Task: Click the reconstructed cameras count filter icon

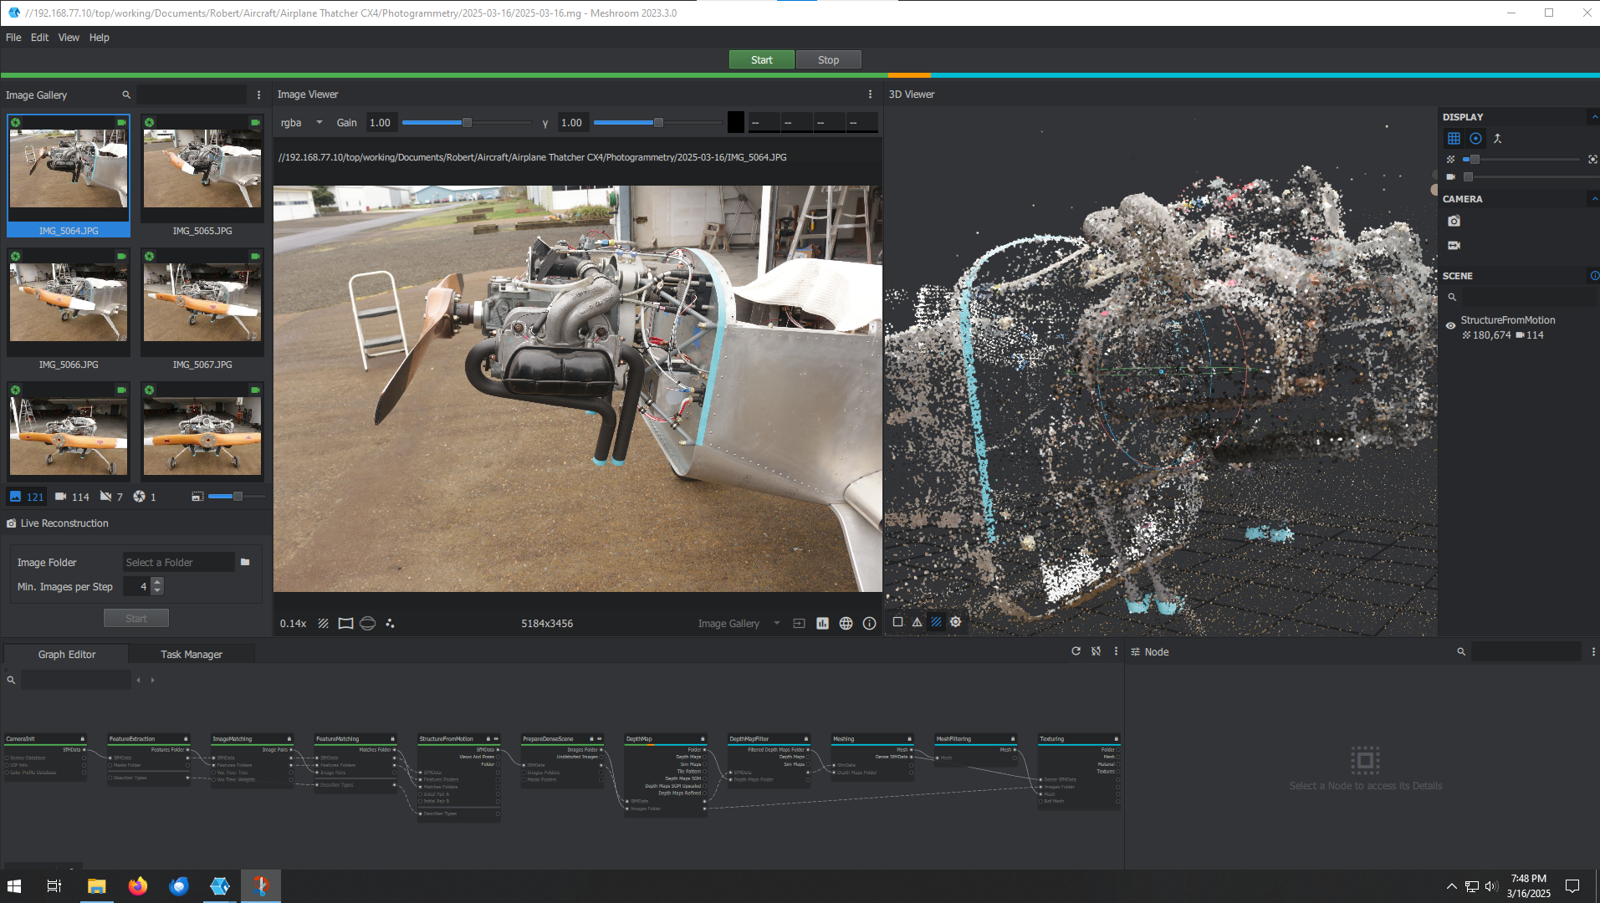Action: [x=61, y=497]
